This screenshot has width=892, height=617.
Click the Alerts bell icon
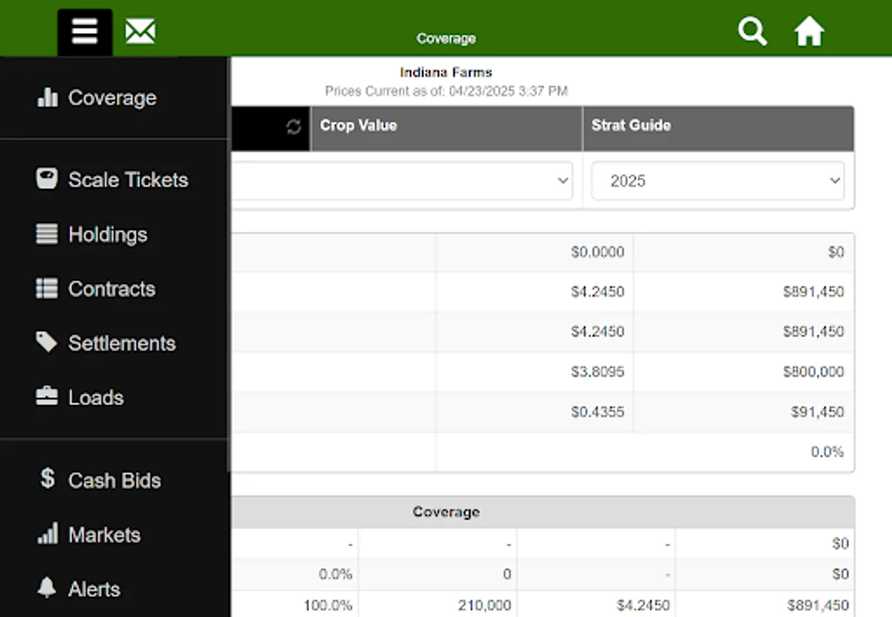(47, 588)
